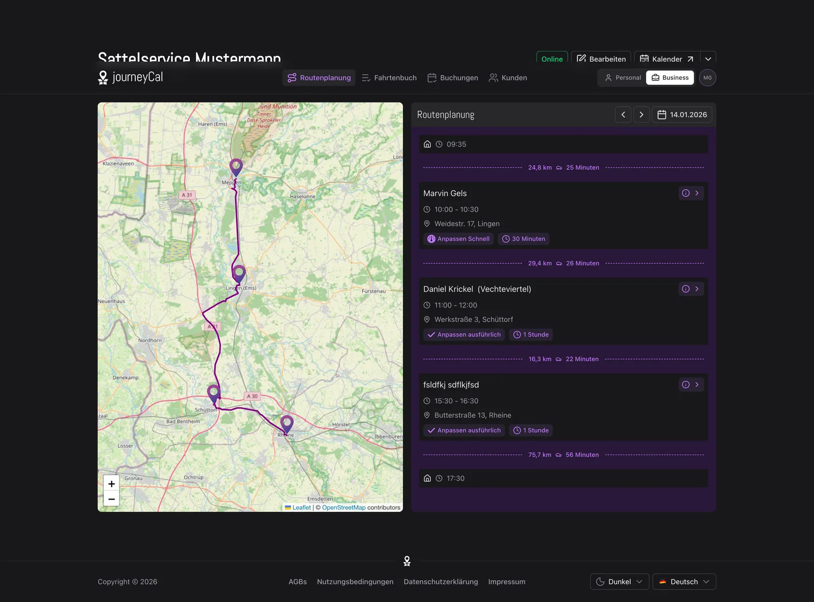
Task: Click the footer center pin logo
Action: pyautogui.click(x=407, y=561)
